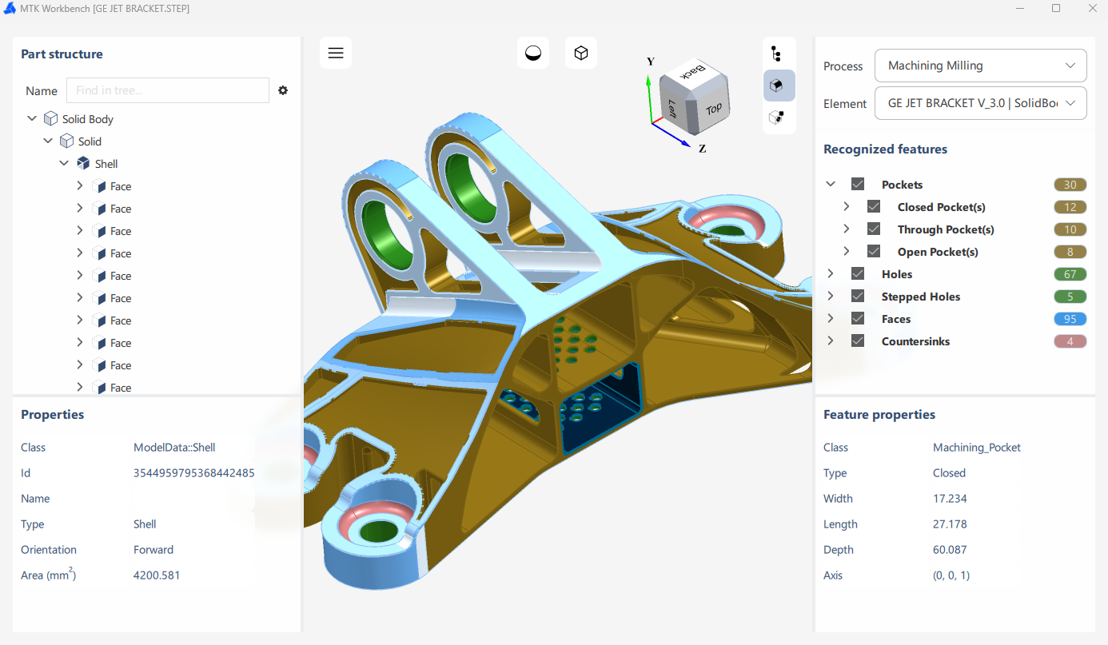Select the wireframe cube display icon
1108x645 pixels.
click(581, 53)
